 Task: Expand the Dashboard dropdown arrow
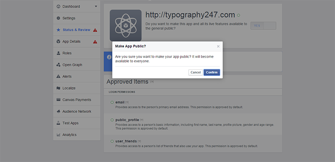click(96, 6)
